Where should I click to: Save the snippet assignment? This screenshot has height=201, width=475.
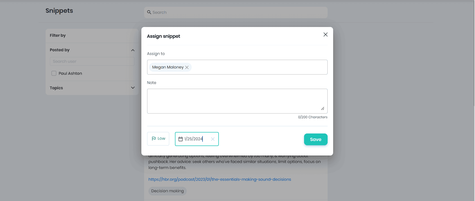coord(315,139)
